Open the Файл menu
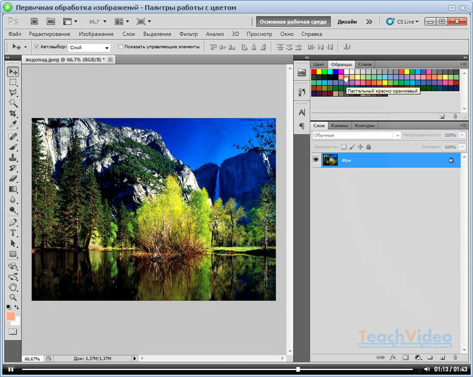This screenshot has height=377, width=473. pos(15,34)
